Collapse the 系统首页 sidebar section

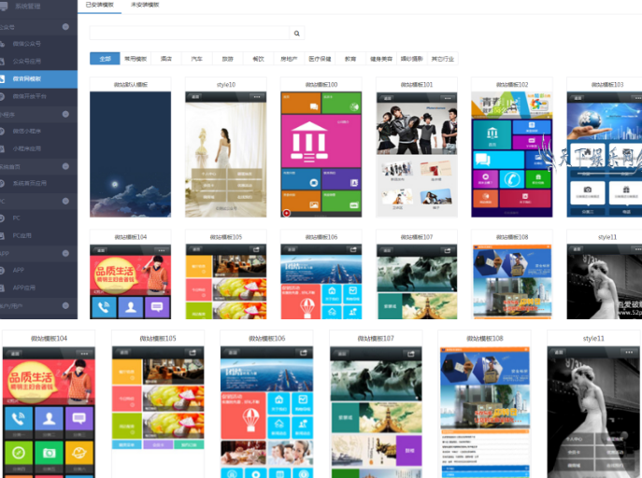click(65, 166)
